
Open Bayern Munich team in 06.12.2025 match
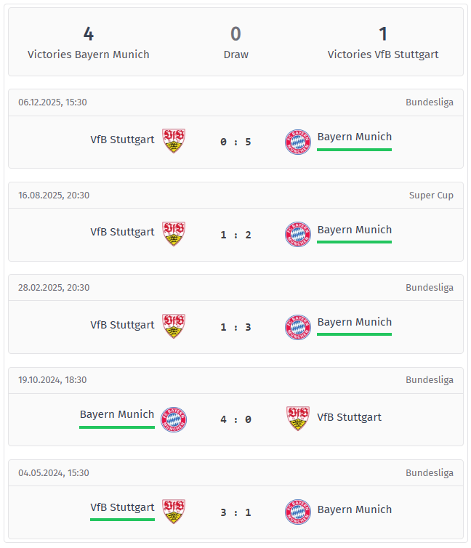click(x=354, y=137)
